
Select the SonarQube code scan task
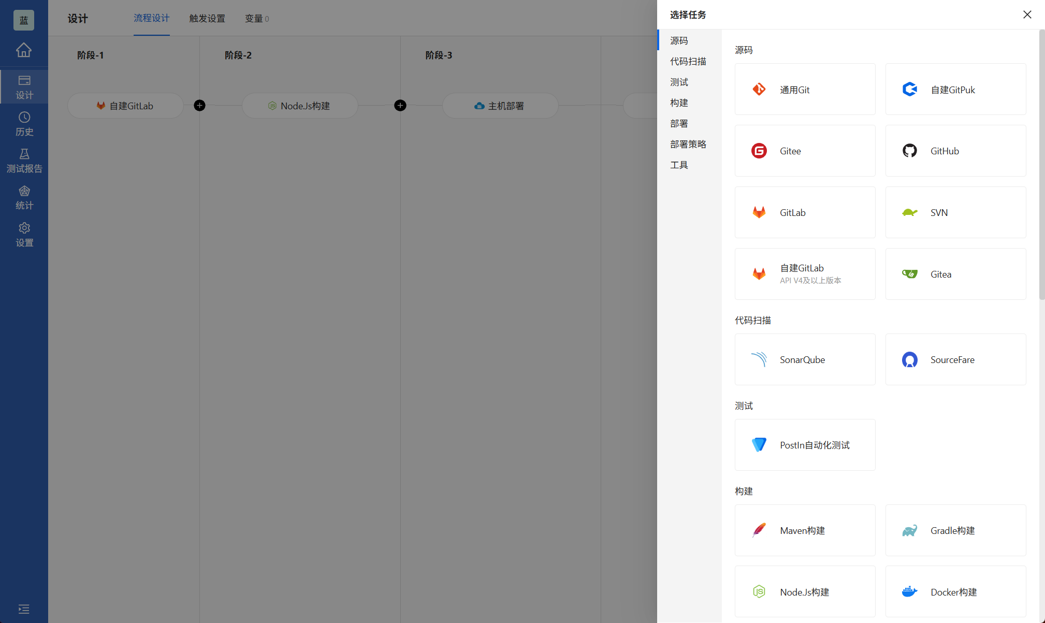pos(805,359)
